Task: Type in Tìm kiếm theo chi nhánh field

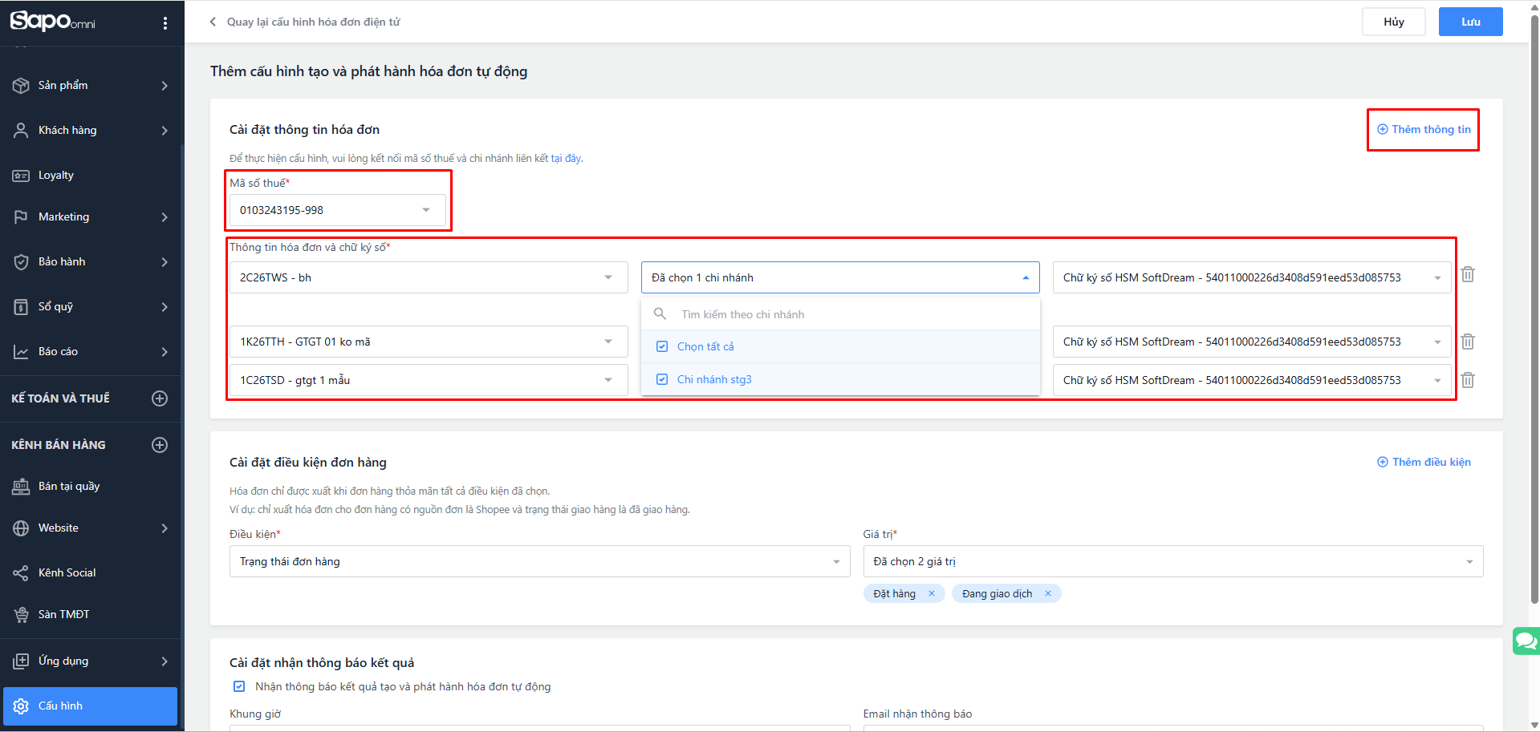Action: click(851, 314)
